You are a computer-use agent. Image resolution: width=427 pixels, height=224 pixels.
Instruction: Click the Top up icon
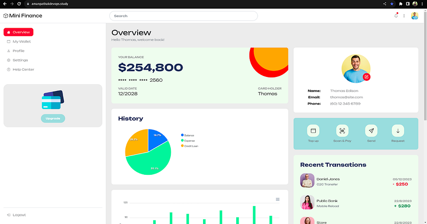tap(313, 131)
